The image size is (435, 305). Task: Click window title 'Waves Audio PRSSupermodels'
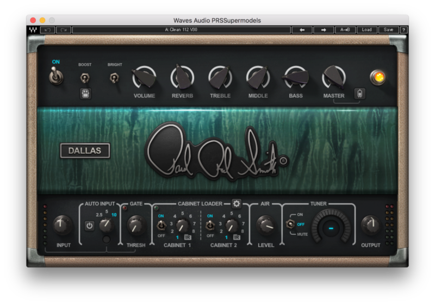[x=217, y=20]
